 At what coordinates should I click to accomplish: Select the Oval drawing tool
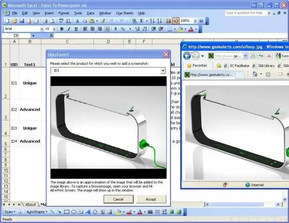point(74,212)
